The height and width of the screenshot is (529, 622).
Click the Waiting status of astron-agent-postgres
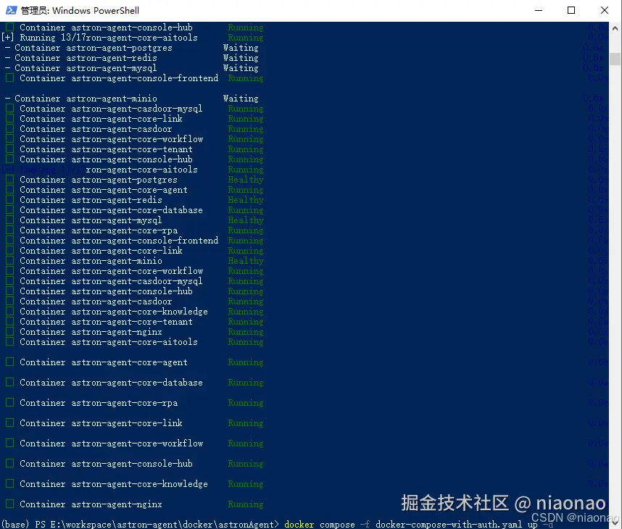[x=241, y=48]
